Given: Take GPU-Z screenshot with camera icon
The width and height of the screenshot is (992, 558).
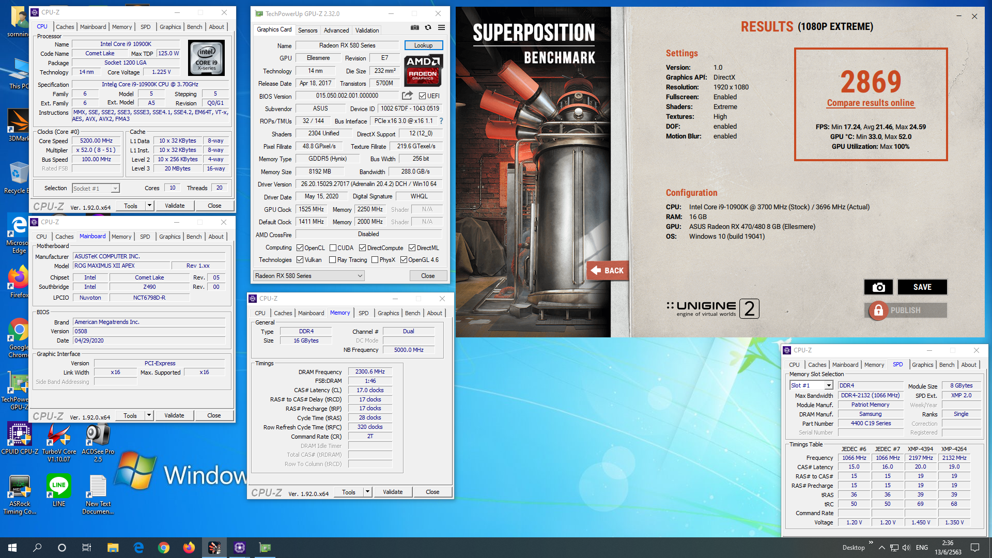Looking at the screenshot, I should pos(414,27).
